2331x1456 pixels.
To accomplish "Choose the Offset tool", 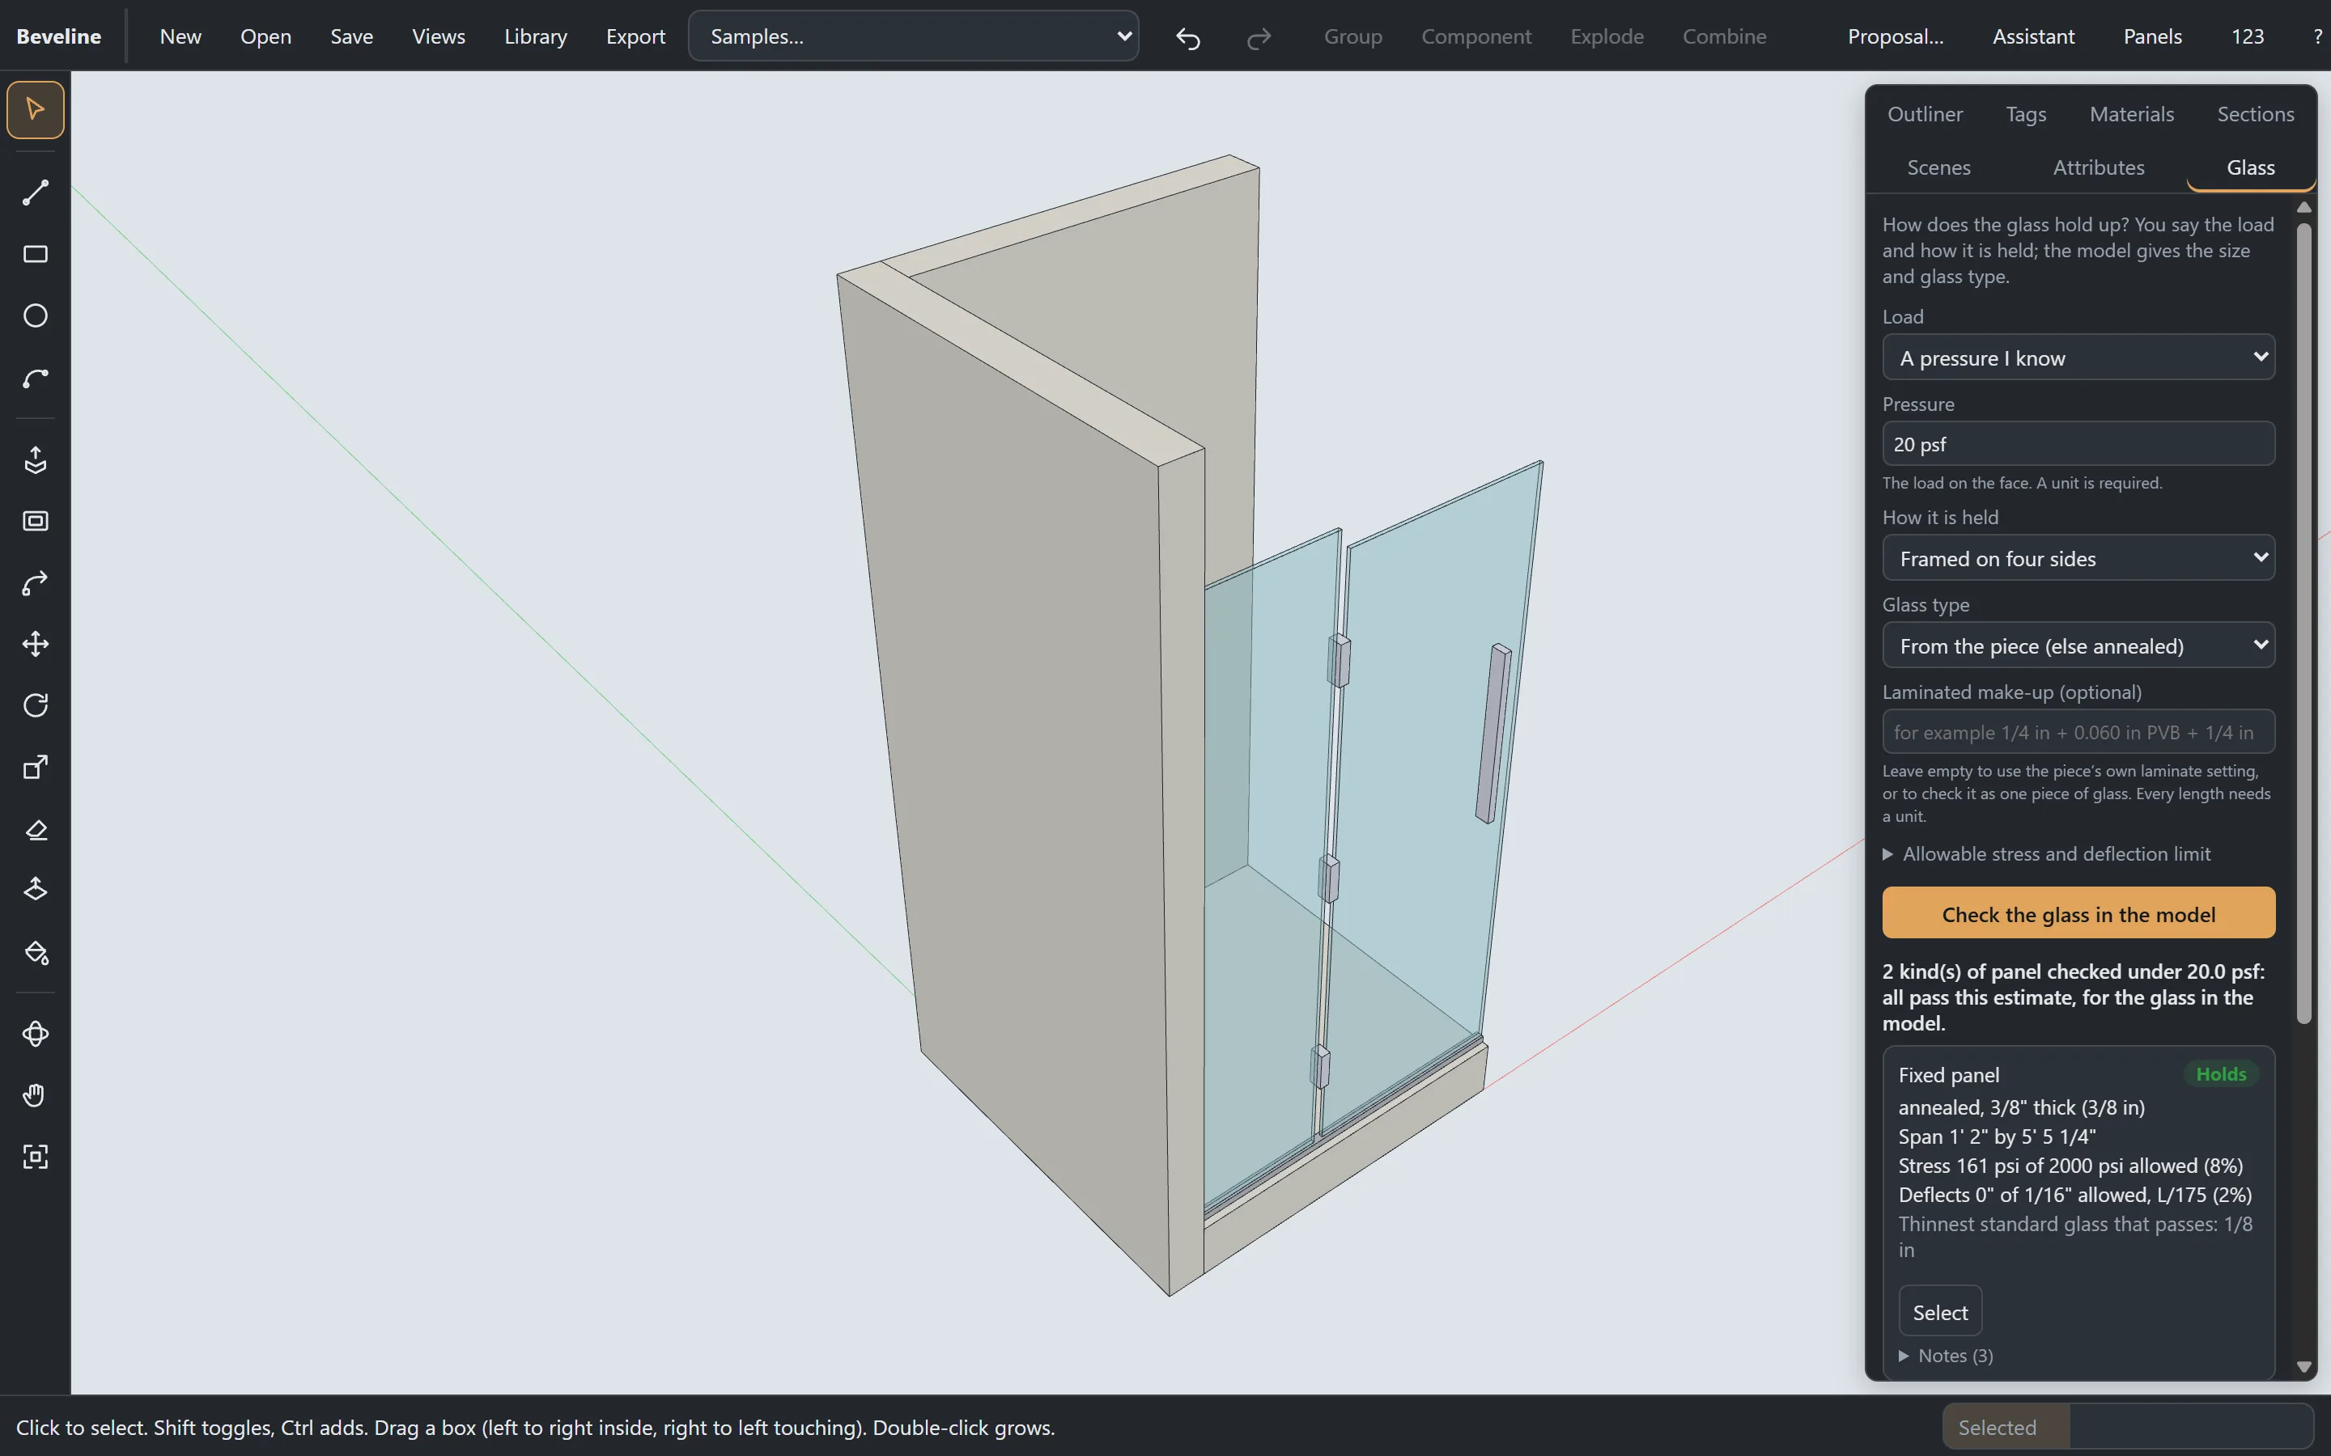I will (x=36, y=521).
